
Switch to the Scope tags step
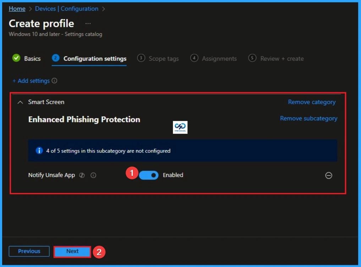click(164, 58)
